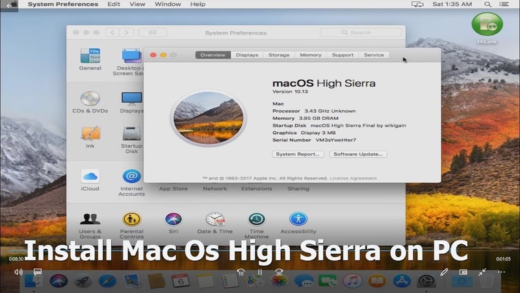Screen dimensions: 520x293
Task: Open iBooks from the Dock
Action: 377,281
